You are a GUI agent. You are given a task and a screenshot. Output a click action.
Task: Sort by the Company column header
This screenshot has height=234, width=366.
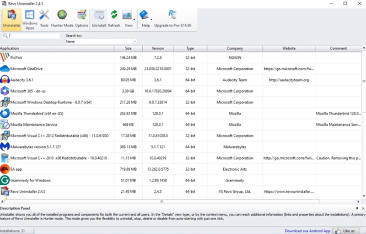(235, 48)
